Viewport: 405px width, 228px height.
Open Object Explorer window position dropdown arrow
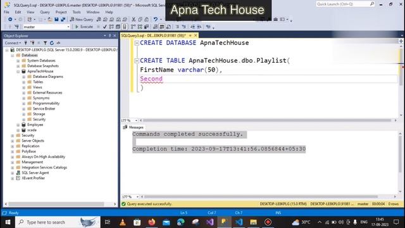(105, 35)
